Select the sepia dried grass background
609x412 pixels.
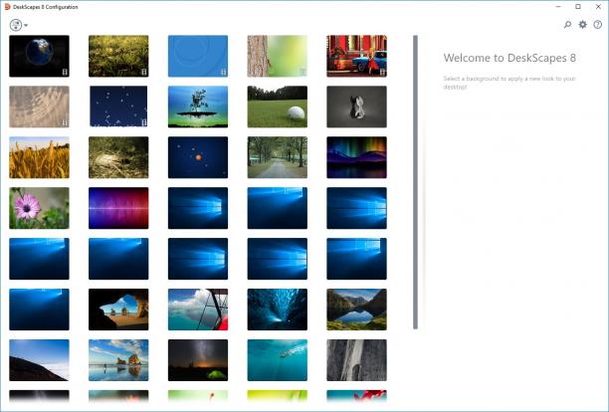(x=118, y=157)
